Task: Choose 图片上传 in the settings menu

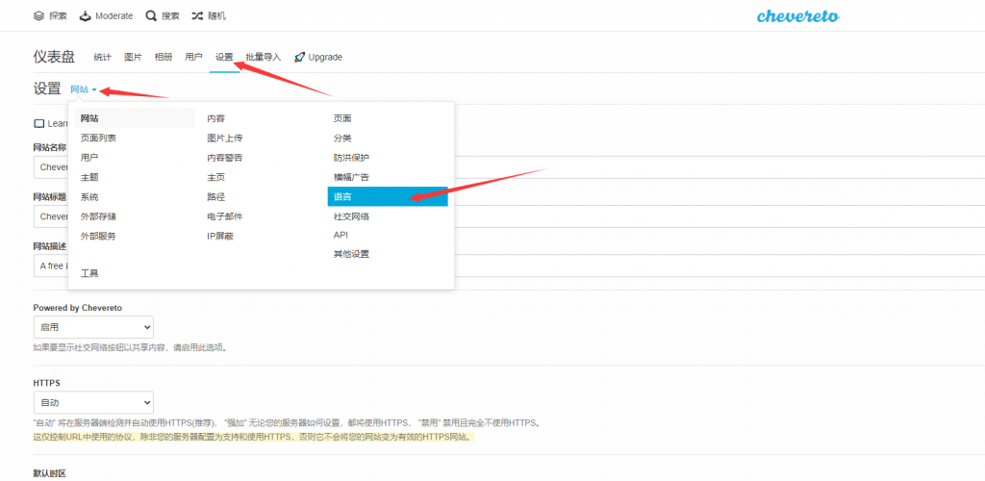Action: point(224,138)
